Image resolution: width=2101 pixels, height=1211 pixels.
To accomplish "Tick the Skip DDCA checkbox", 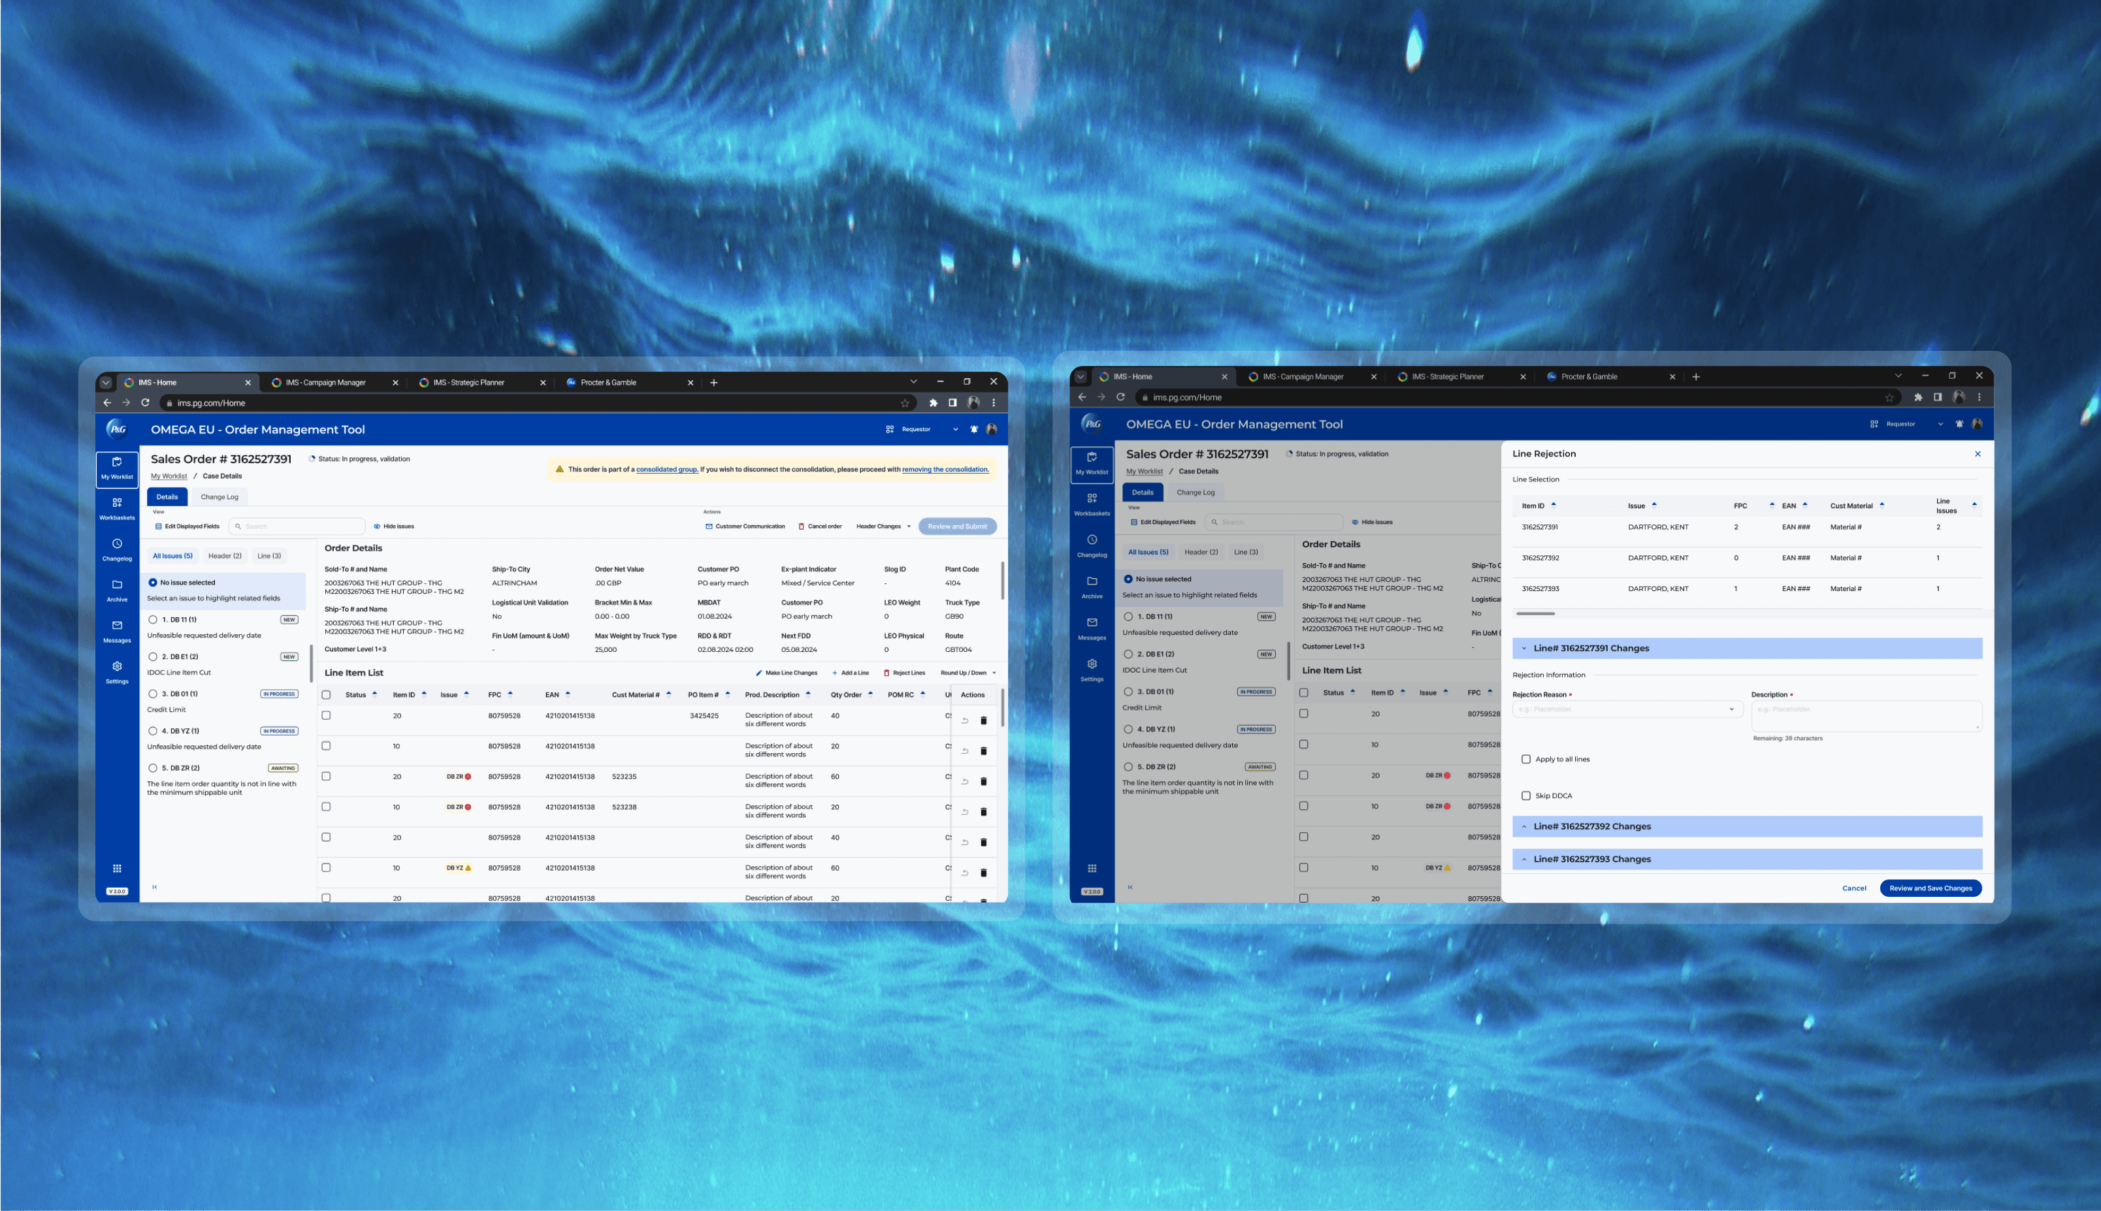I will point(1525,796).
